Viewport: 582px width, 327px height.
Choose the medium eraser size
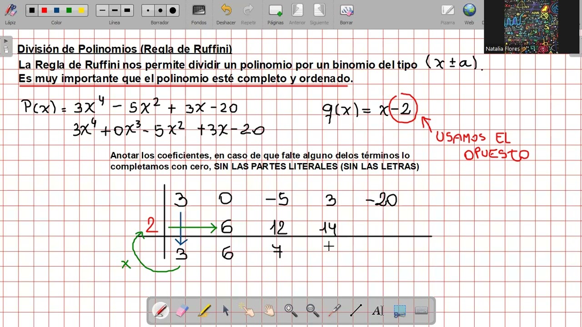coord(160,10)
